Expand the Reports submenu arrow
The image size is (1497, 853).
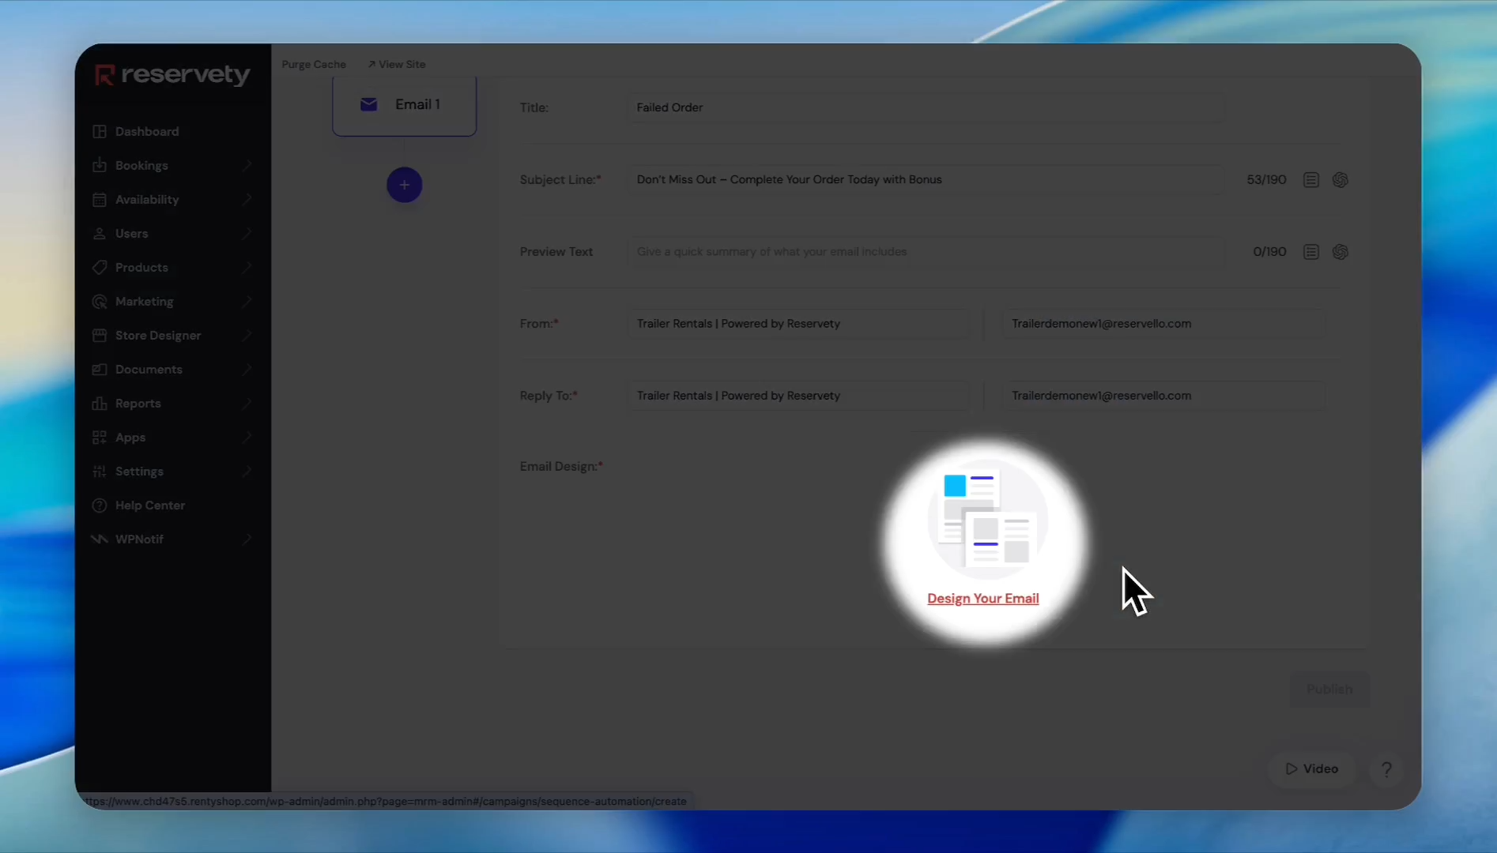click(247, 403)
